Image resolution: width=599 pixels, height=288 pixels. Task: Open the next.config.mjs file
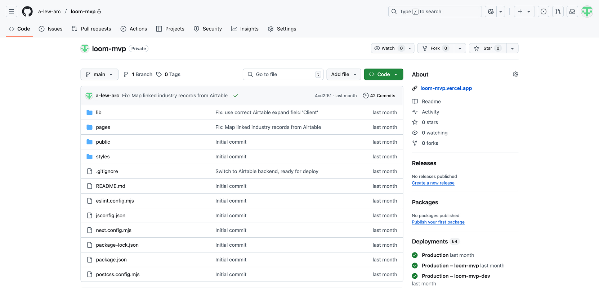click(113, 230)
